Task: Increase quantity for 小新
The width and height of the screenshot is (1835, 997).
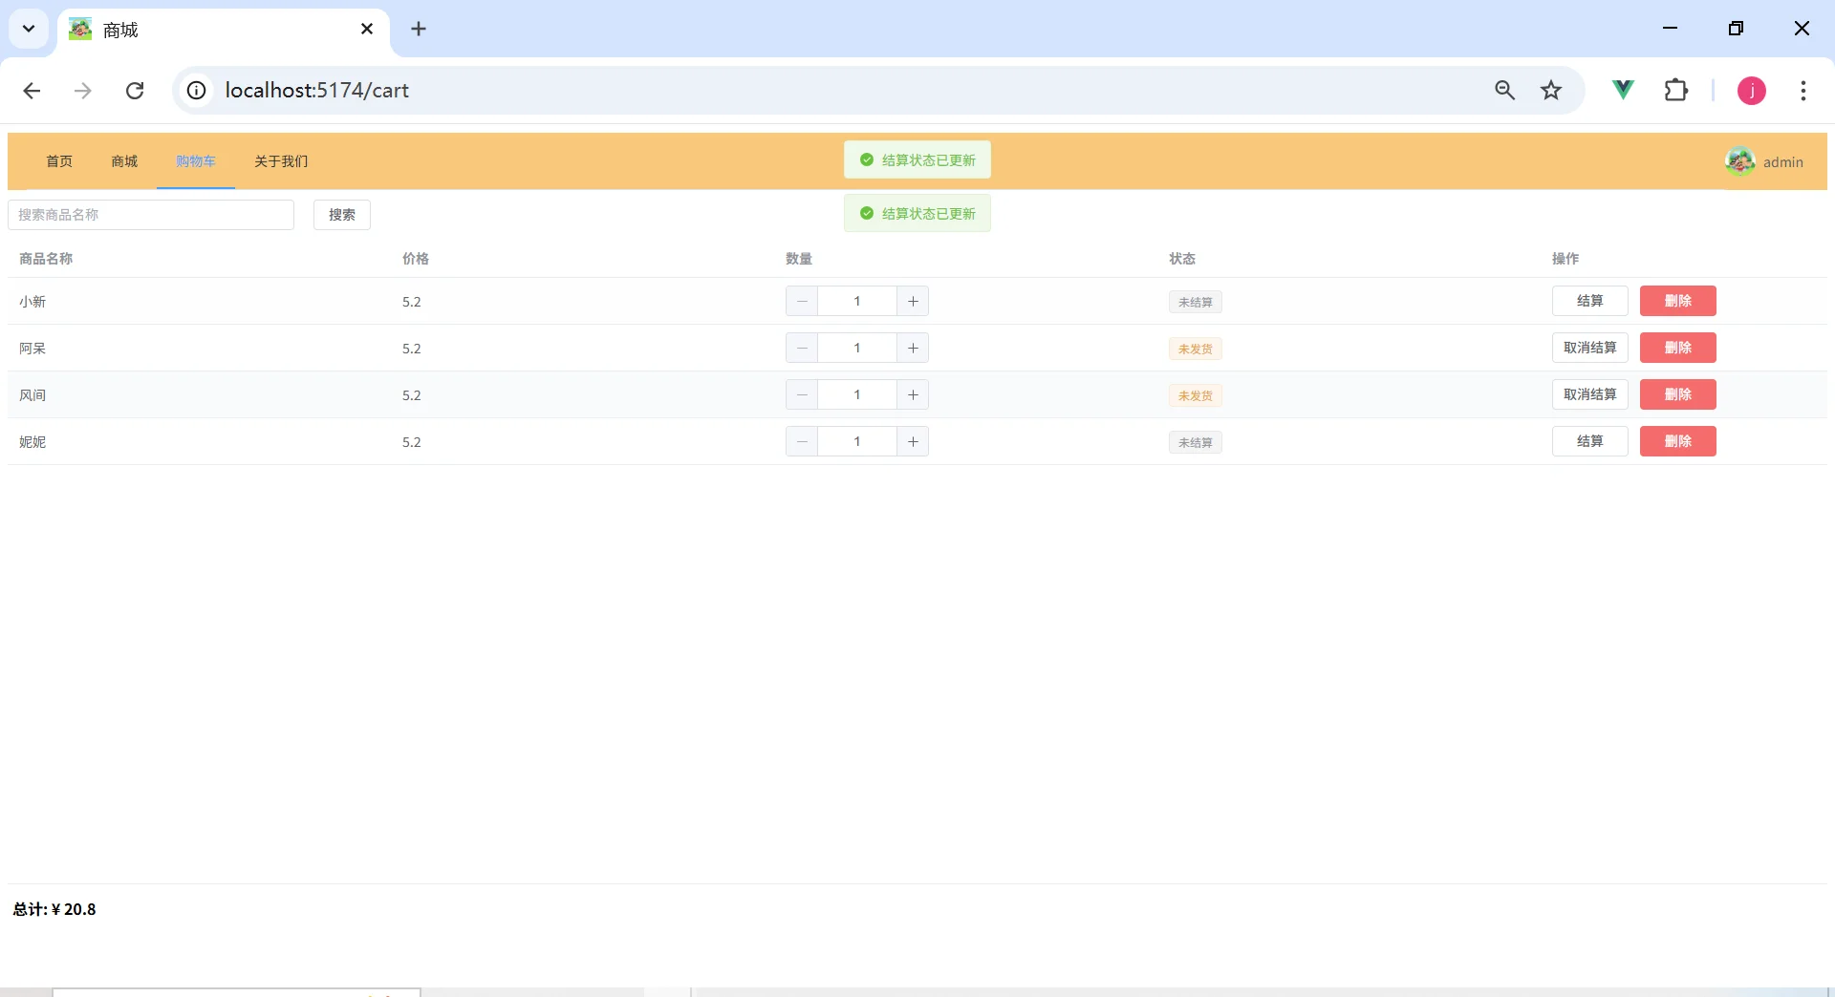Action: [913, 302]
